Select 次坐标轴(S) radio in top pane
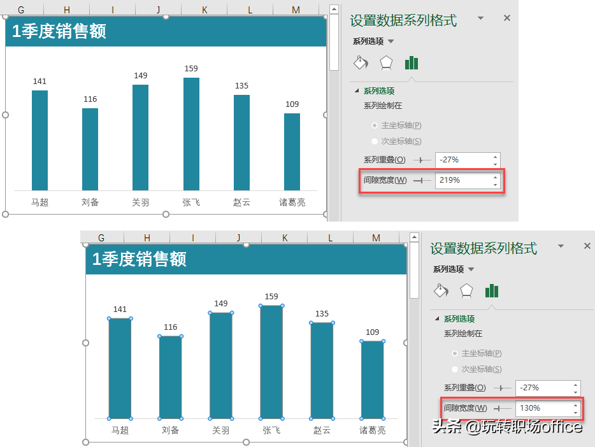Screen dimensions: 595x447 (x=375, y=141)
